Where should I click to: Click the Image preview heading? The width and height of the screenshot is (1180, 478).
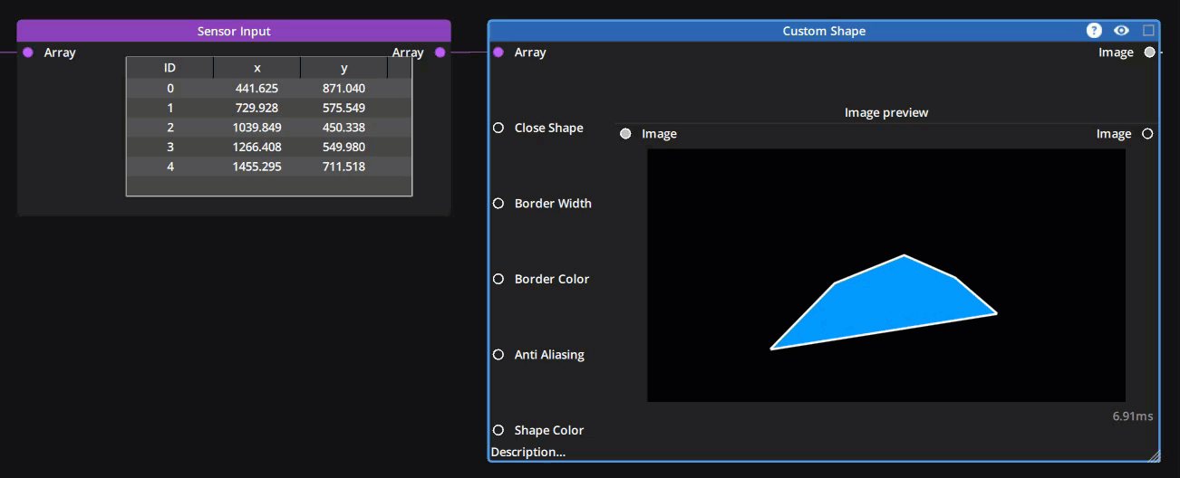click(x=886, y=112)
